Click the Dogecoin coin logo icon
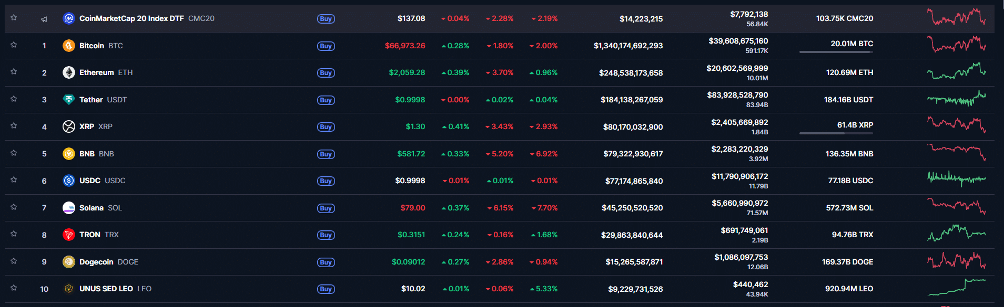 click(x=68, y=262)
